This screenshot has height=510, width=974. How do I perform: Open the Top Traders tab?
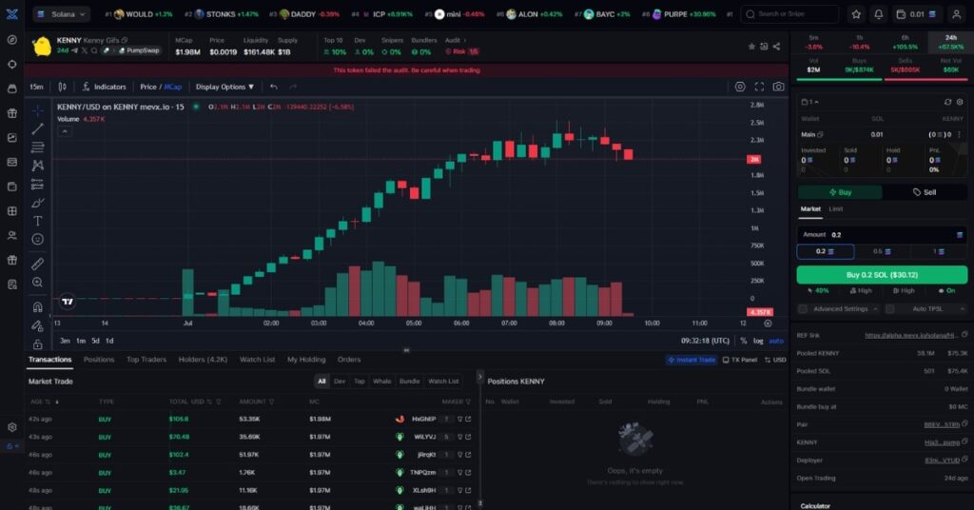click(x=146, y=360)
